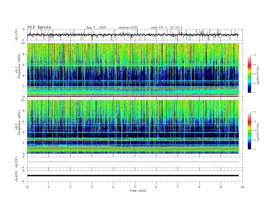Screen dimensions: 273x210
Task: Click the "-7" label on ch.1 colorbar
Action: tap(254, 93)
